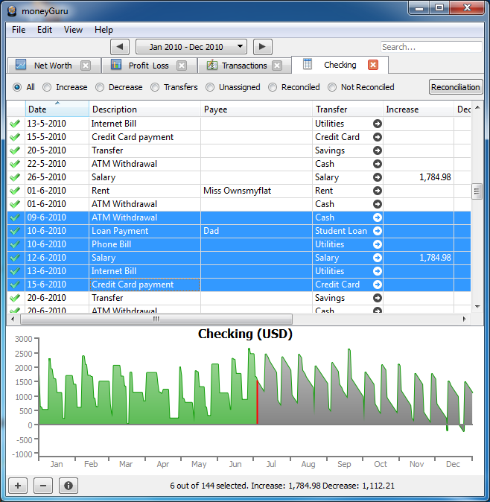
Task: Sort by the Date column header
Action: pos(57,109)
